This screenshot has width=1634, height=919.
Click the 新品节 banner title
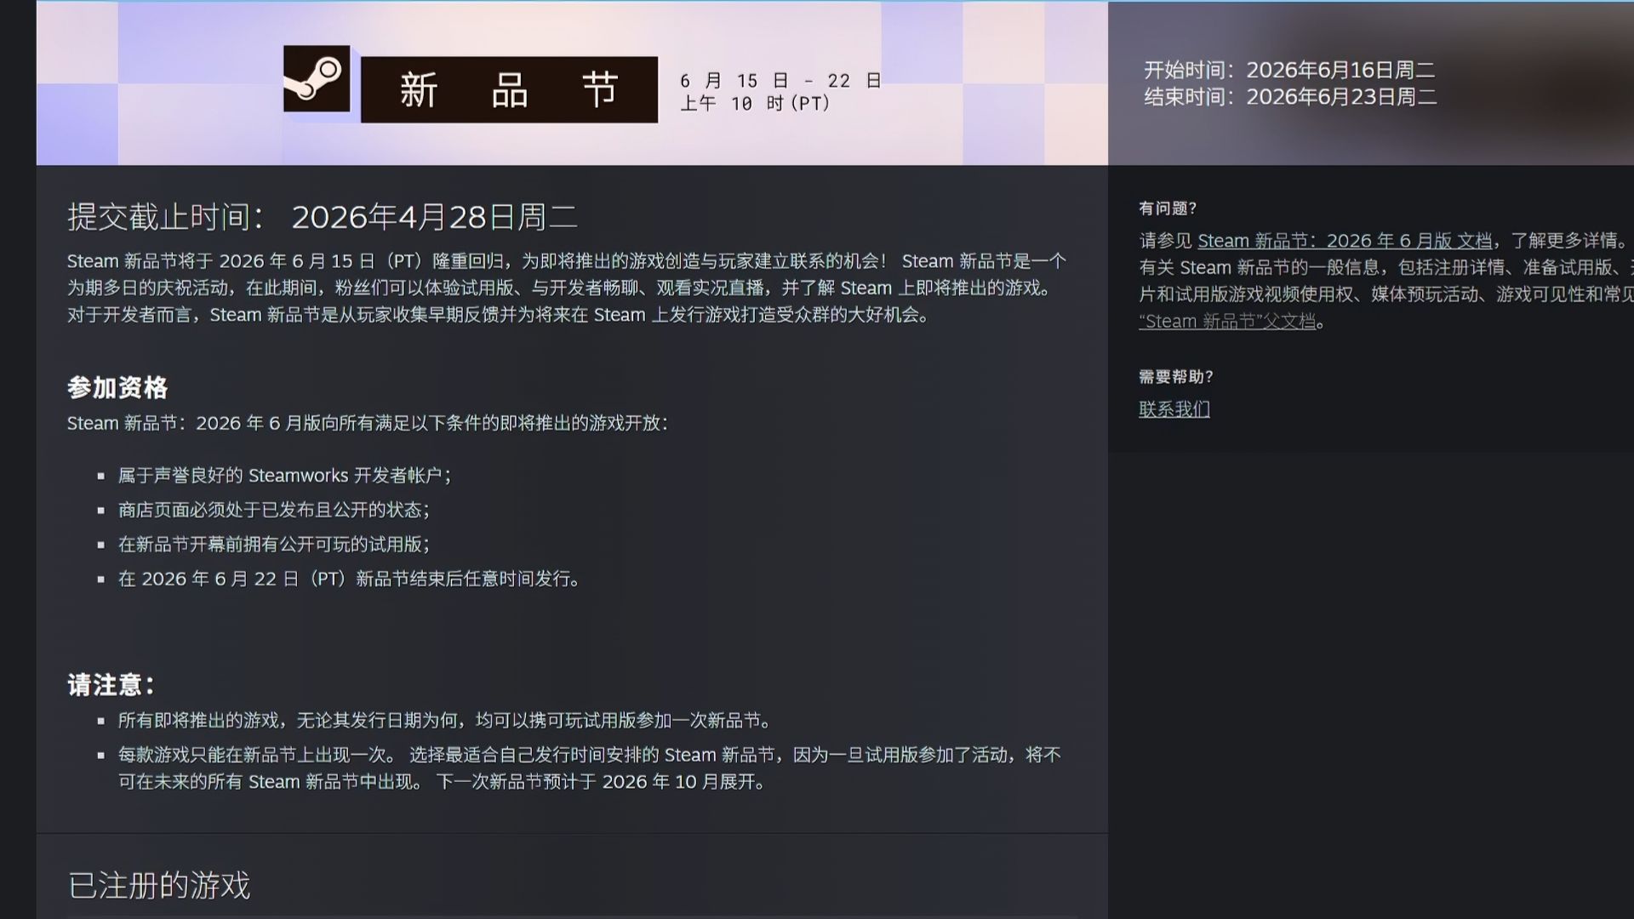(x=509, y=89)
